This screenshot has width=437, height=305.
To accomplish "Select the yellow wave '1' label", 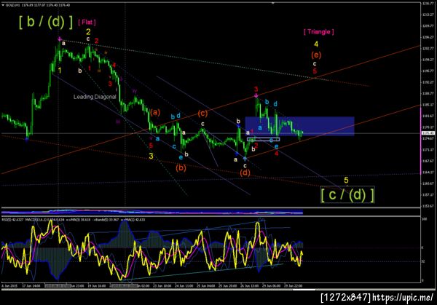I will [x=60, y=71].
